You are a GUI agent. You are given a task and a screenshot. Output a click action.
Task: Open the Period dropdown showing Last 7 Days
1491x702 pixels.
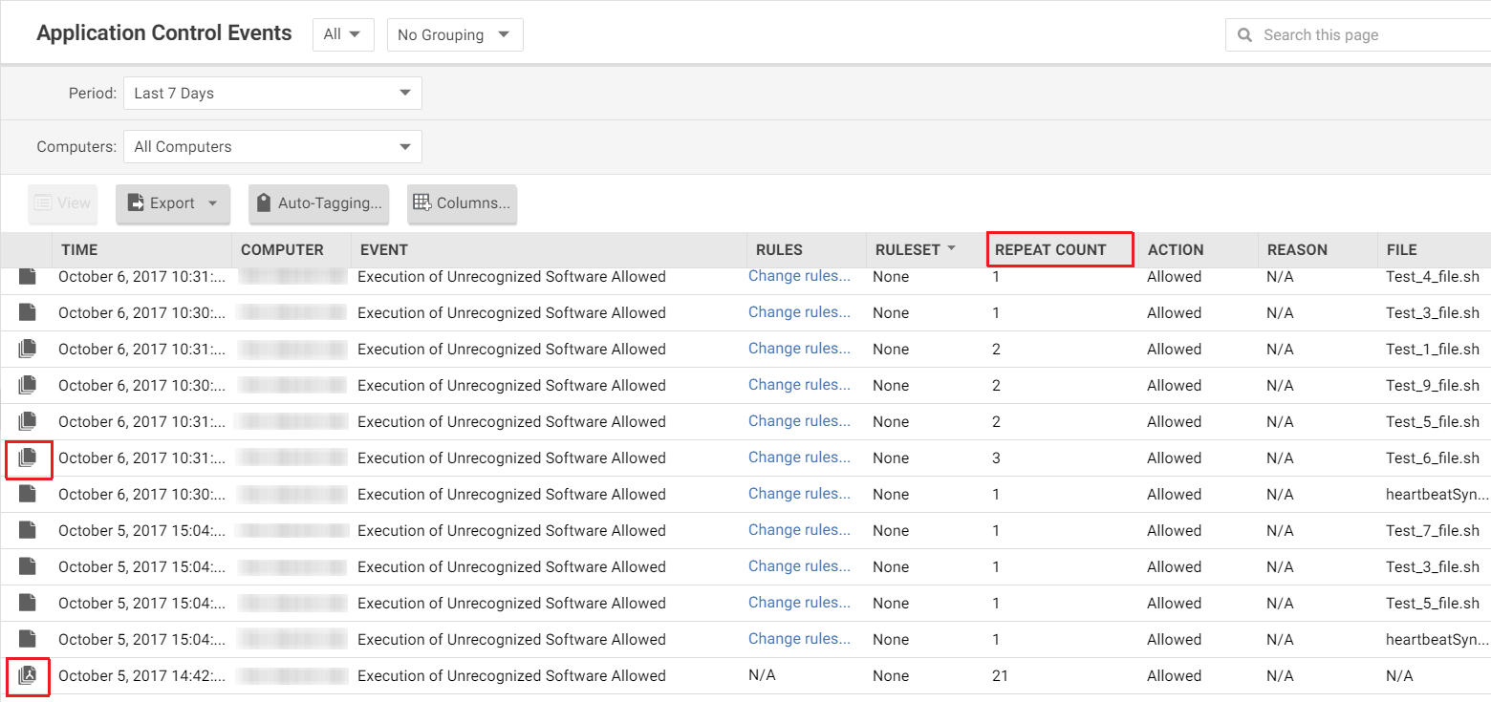pos(272,94)
